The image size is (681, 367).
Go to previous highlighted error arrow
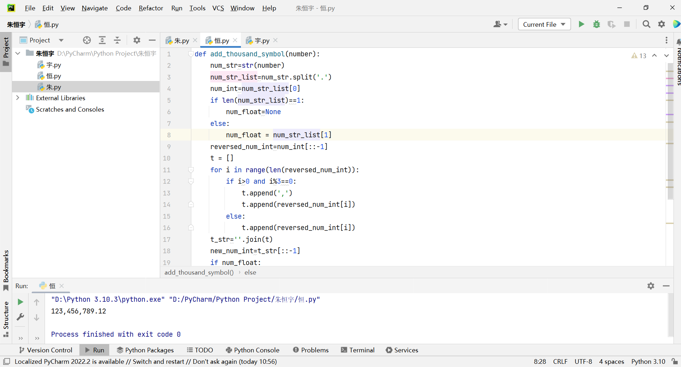click(654, 56)
